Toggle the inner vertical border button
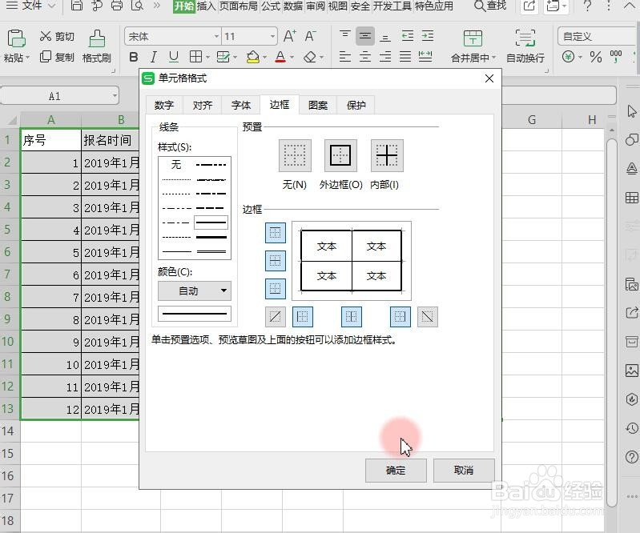The width and height of the screenshot is (640, 533). pos(351,316)
